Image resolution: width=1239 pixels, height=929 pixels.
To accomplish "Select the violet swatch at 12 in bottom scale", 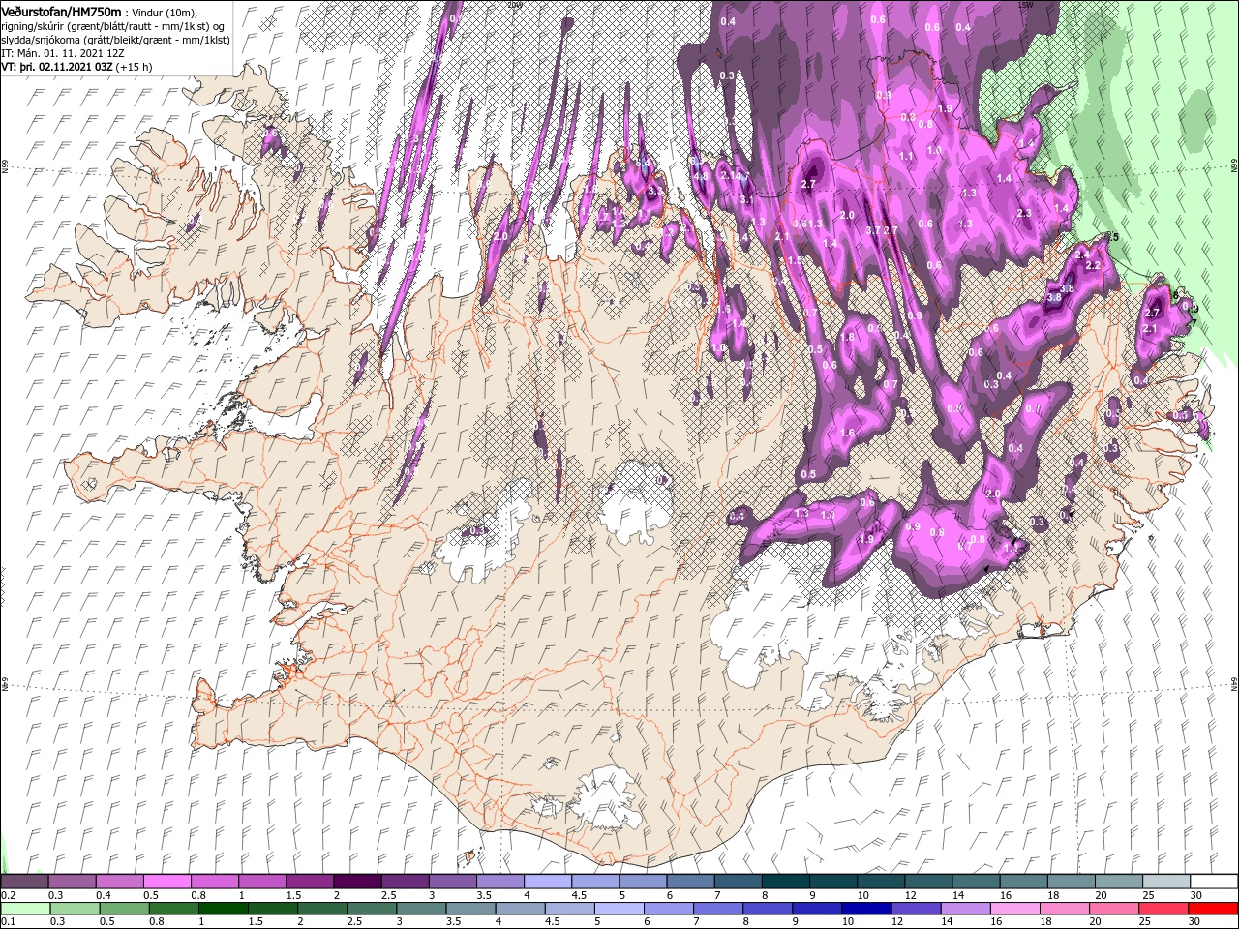I will coord(916,909).
